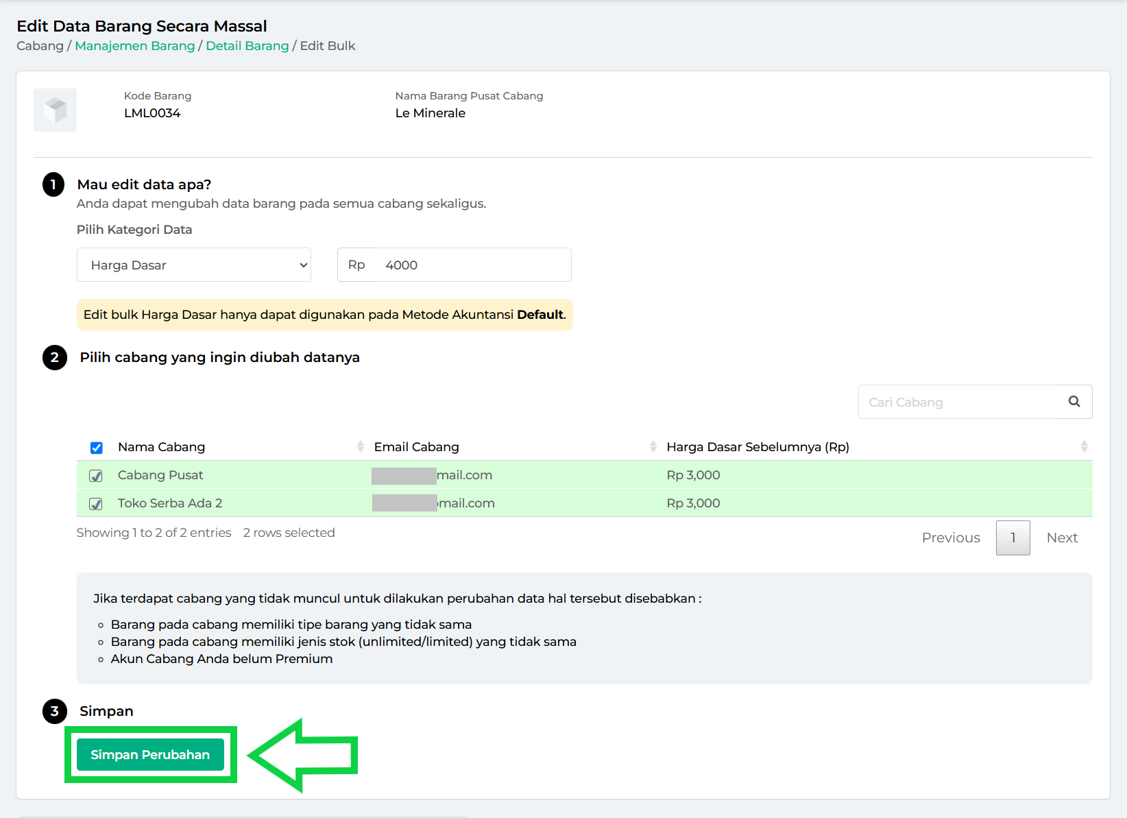Go to the Detail Barang breadcrumb link
1127x818 pixels.
pos(247,46)
